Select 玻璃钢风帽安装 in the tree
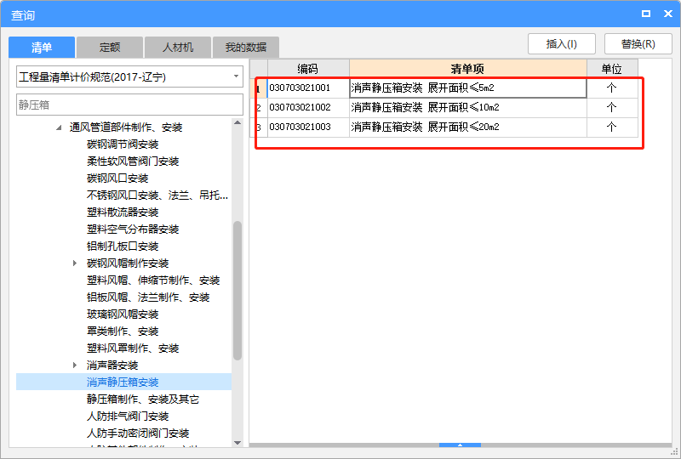 click(123, 314)
